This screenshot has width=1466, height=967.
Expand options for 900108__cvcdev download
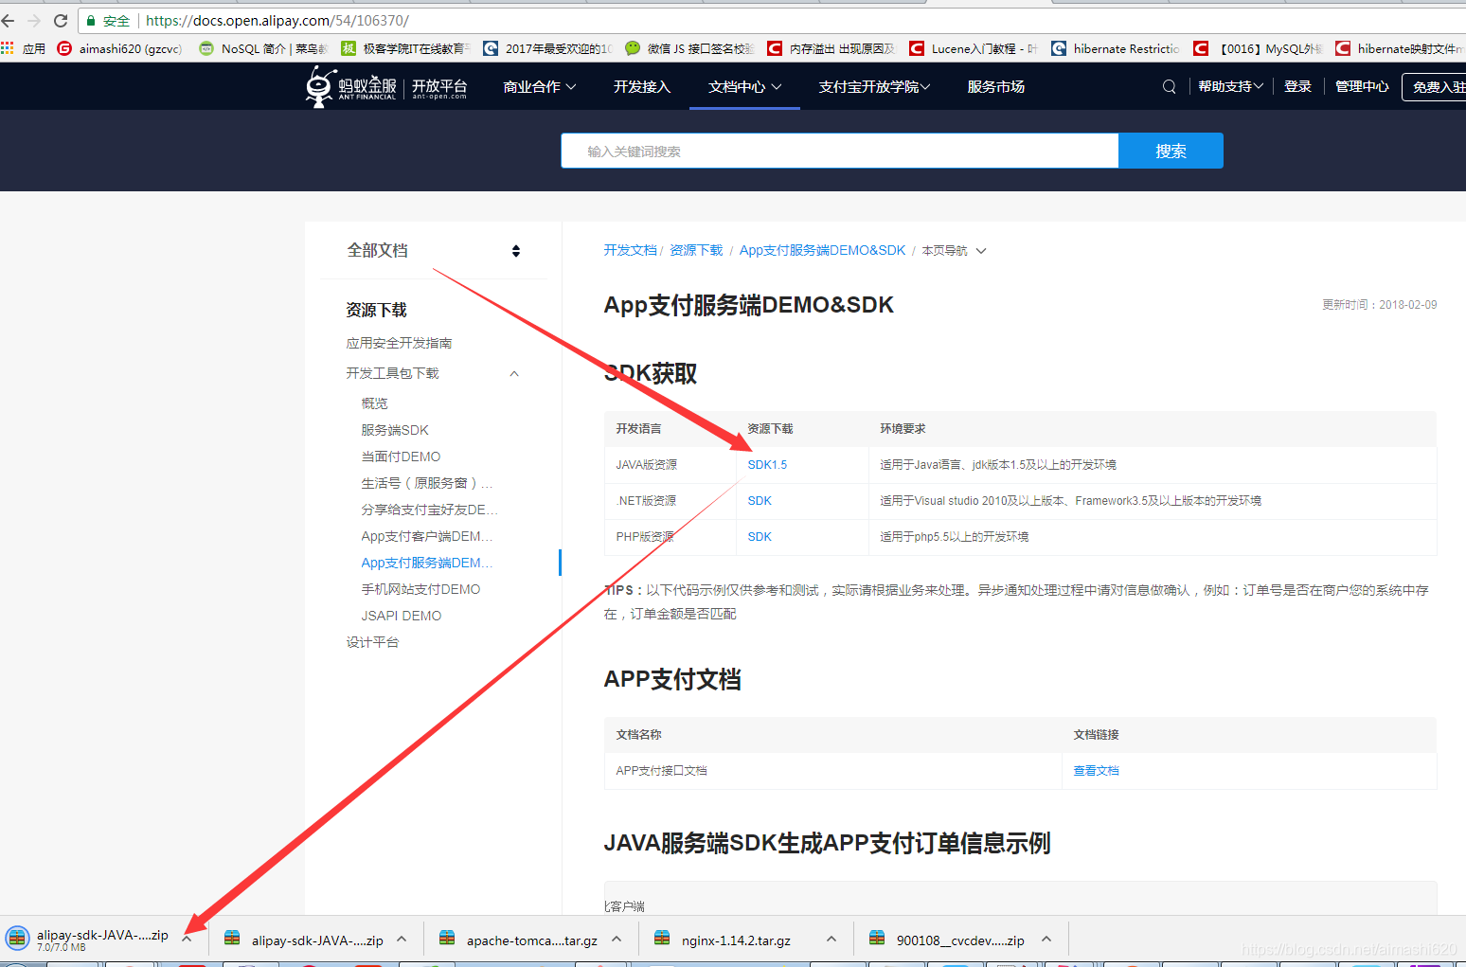coord(1046,939)
